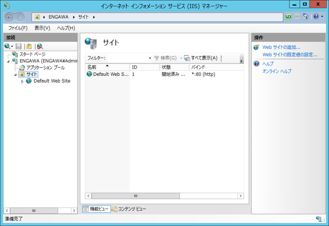
Task: Sort by the ID column header
Action: coord(144,67)
